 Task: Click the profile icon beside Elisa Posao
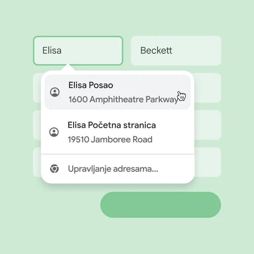(55, 92)
